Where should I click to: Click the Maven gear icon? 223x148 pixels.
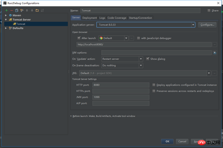point(10,15)
